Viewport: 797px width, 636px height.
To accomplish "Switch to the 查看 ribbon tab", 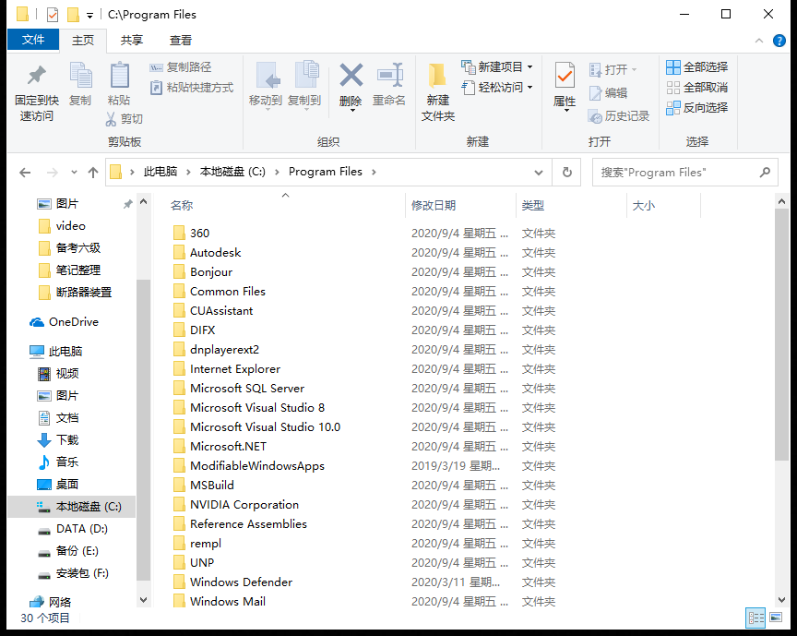I will [181, 41].
